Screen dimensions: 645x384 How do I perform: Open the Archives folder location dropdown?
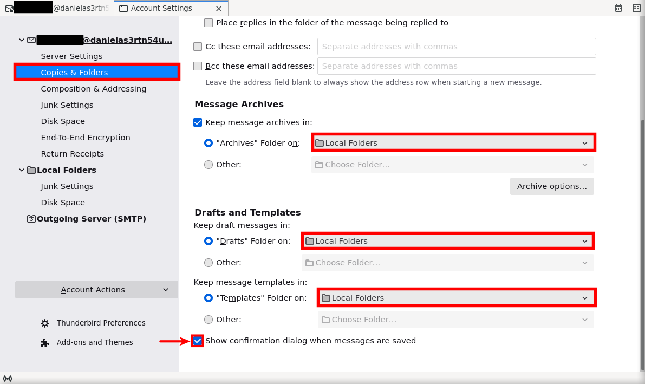(453, 143)
